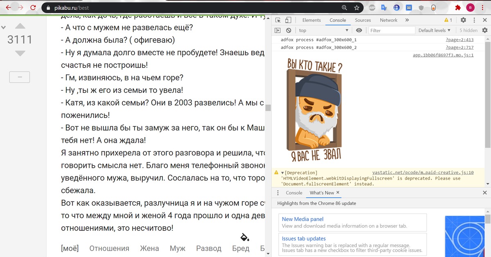
Task: Bookmark this page with the star icon
Action: (x=356, y=7)
